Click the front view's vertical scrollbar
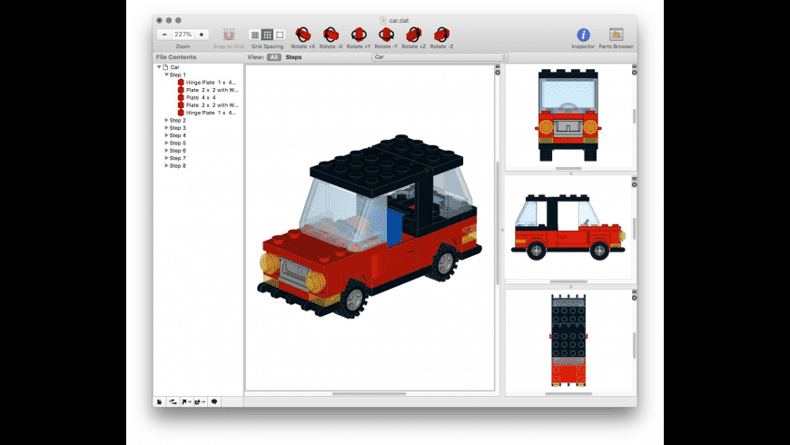The image size is (790, 445). click(x=635, y=116)
